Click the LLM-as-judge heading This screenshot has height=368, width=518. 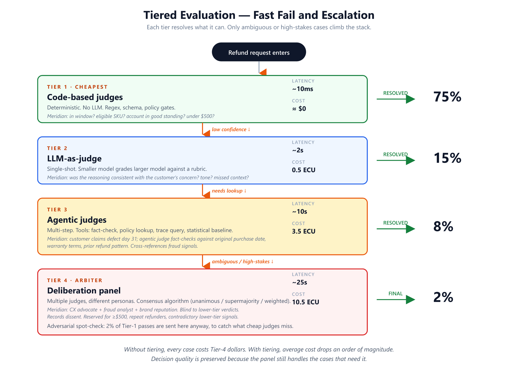tap(74, 158)
